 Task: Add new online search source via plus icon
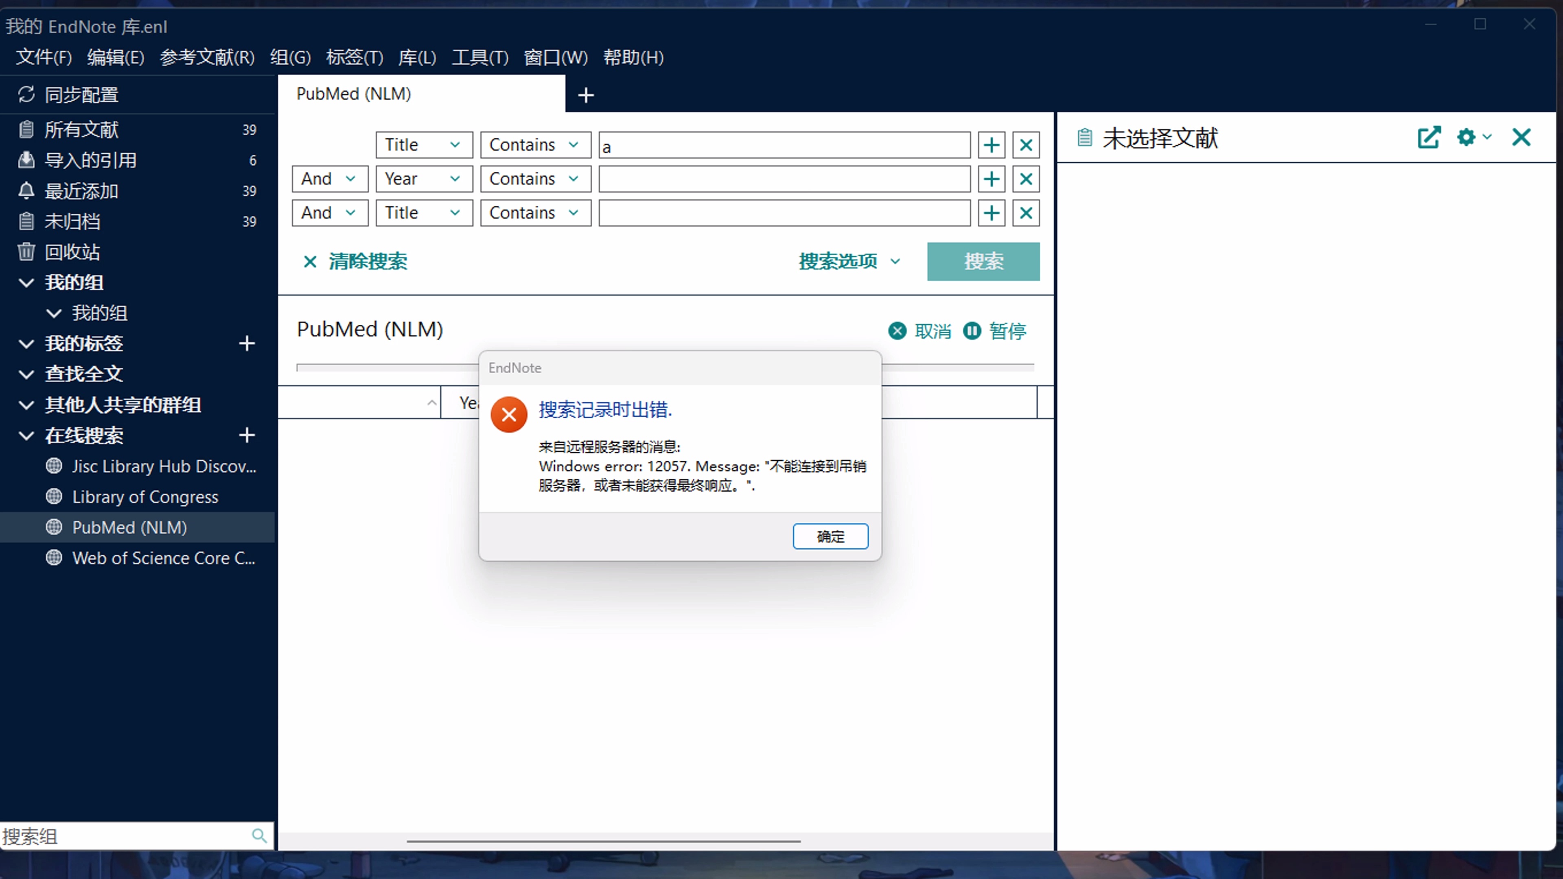247,435
